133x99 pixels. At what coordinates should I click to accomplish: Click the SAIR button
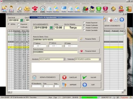91,85
